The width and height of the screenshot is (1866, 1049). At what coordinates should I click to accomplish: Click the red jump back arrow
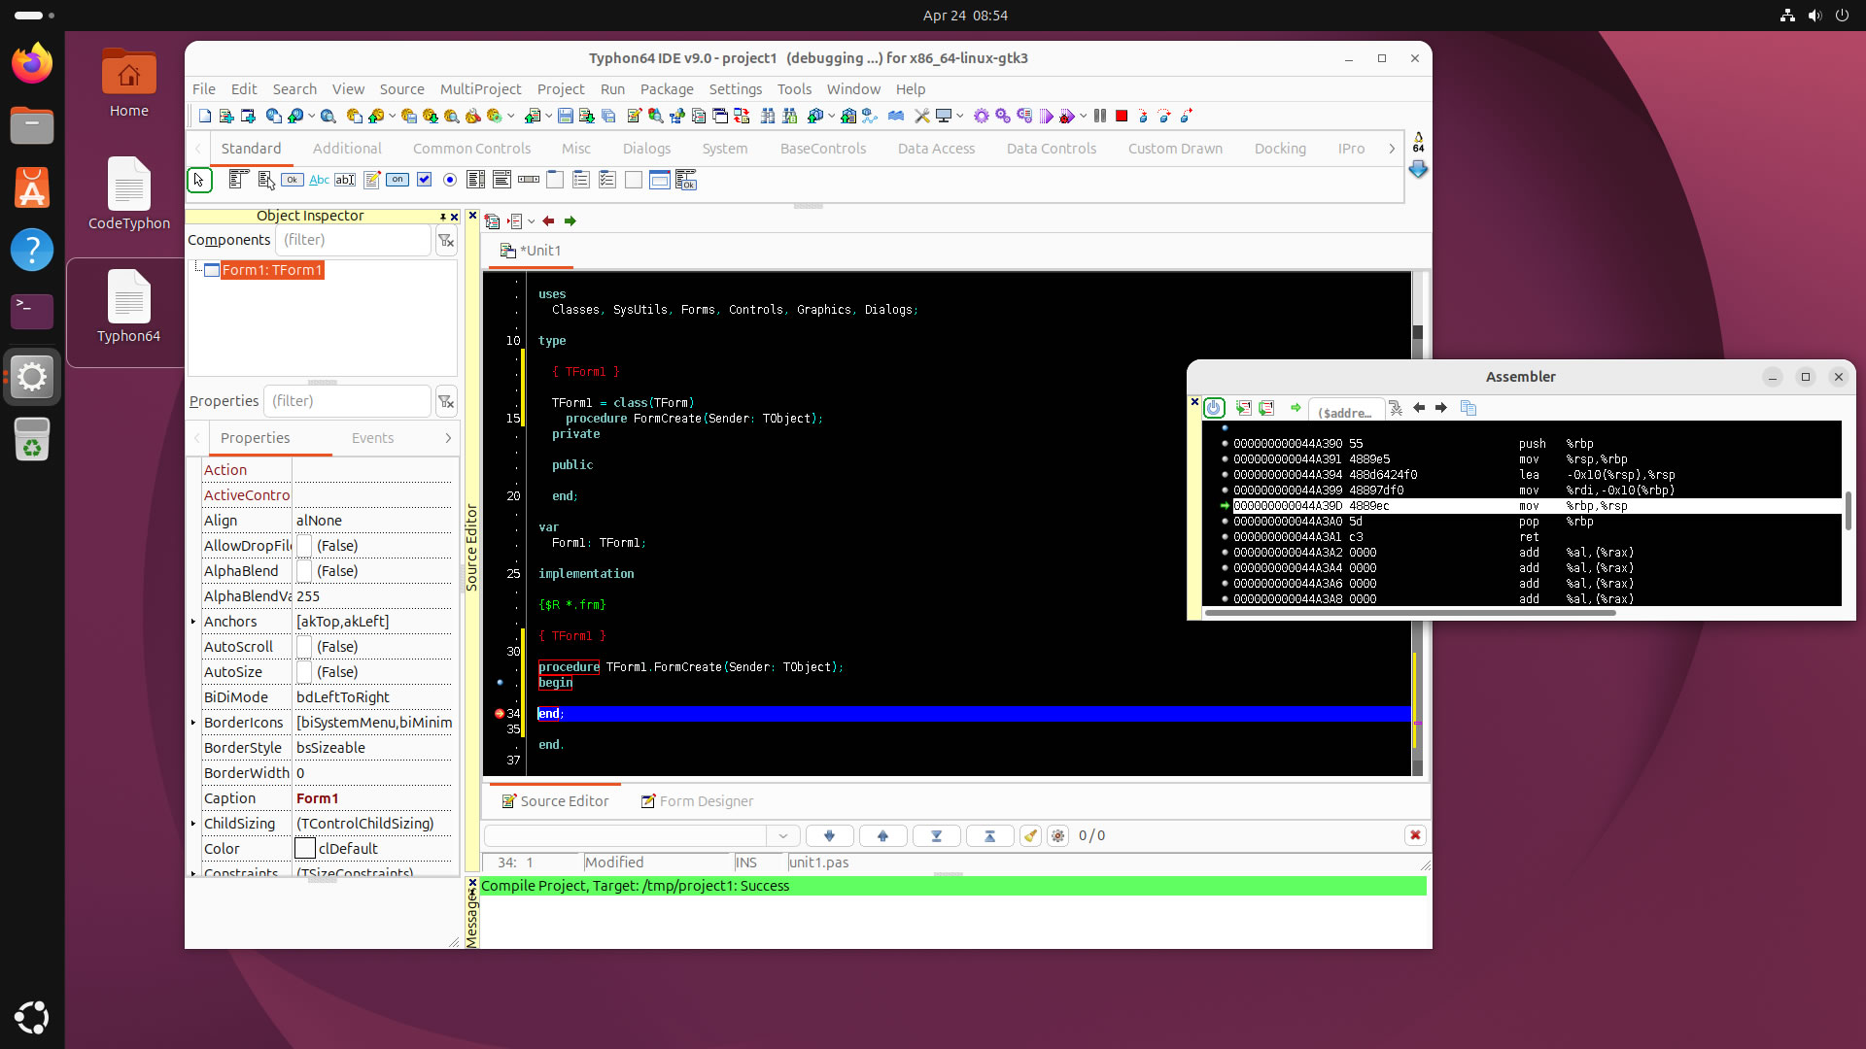[x=548, y=221]
